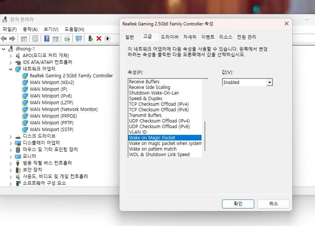Click the IDE ATA/ATAPI controller icon
The image size is (315, 226).
point(18,62)
